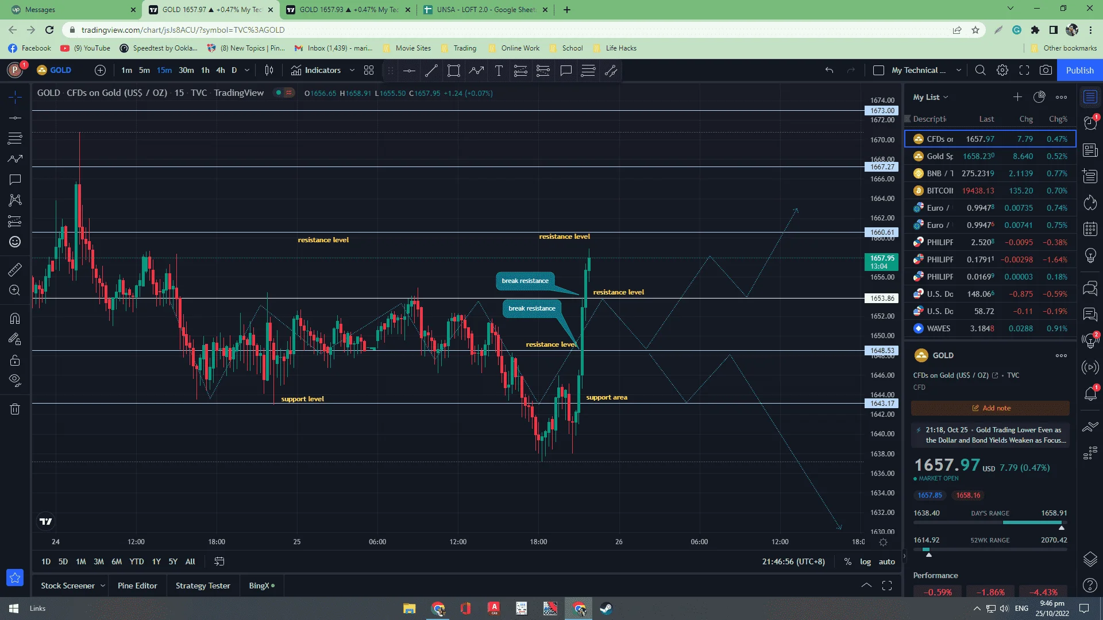Pick the callout tool in floating toolbar
Image resolution: width=1103 pixels, height=620 pixels.
coord(566,71)
